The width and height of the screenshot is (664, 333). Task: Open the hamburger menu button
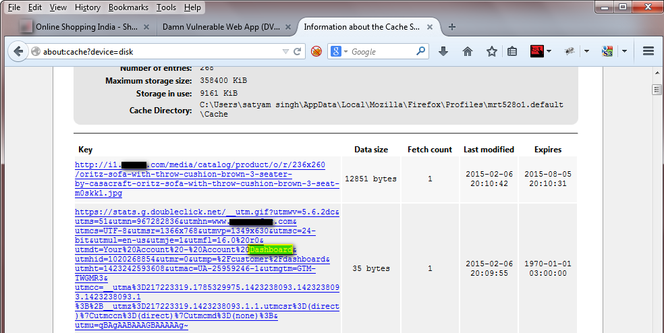point(648,51)
